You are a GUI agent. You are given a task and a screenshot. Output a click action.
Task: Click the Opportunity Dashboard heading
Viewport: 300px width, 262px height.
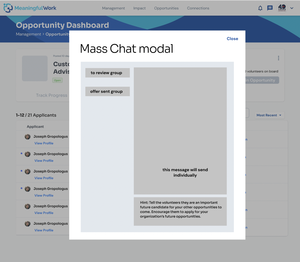pyautogui.click(x=62, y=25)
